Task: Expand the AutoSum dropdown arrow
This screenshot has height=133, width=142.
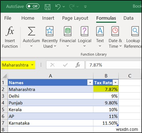Action: [x=31, y=46]
